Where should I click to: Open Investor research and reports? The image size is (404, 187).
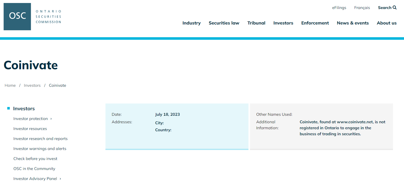click(x=41, y=139)
